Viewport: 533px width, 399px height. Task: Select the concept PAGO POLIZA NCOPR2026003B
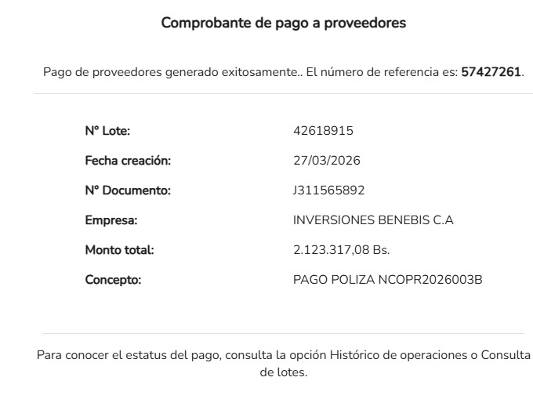(x=387, y=280)
